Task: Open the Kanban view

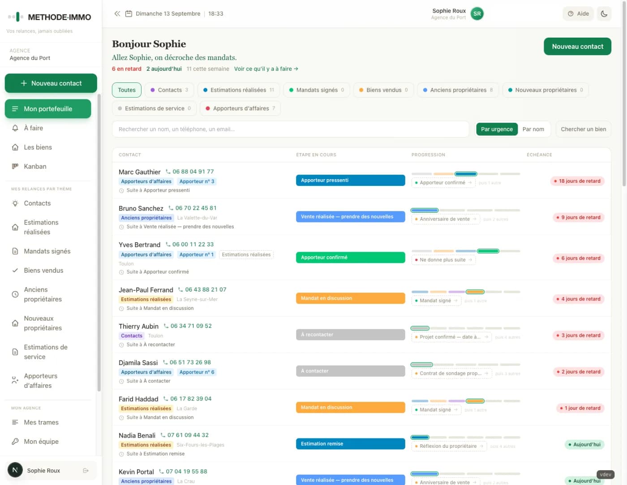Action: [48, 167]
